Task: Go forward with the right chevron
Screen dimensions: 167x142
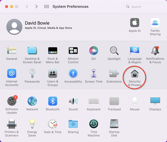Action: [x=36, y=6]
